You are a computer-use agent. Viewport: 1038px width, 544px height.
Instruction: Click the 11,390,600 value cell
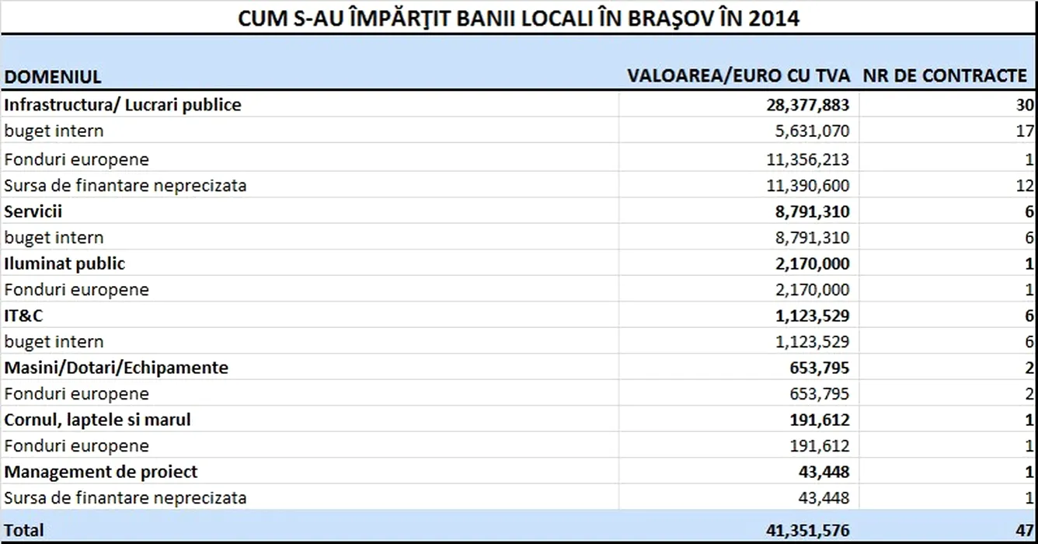(807, 186)
